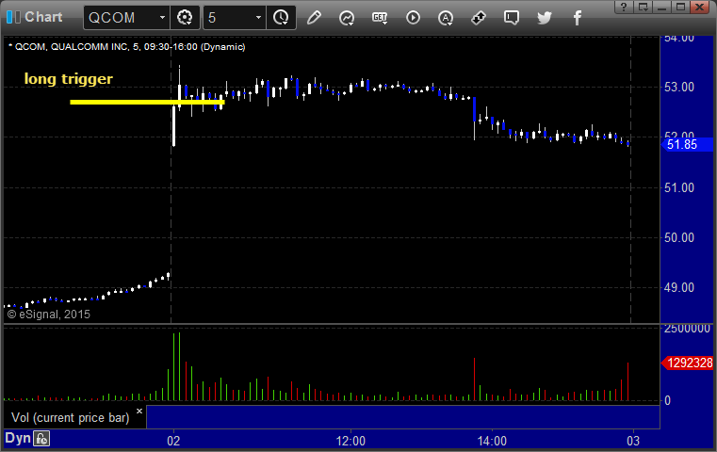Open the GET studies menu icon
Viewport: 717px width, 452px height.
[380, 18]
